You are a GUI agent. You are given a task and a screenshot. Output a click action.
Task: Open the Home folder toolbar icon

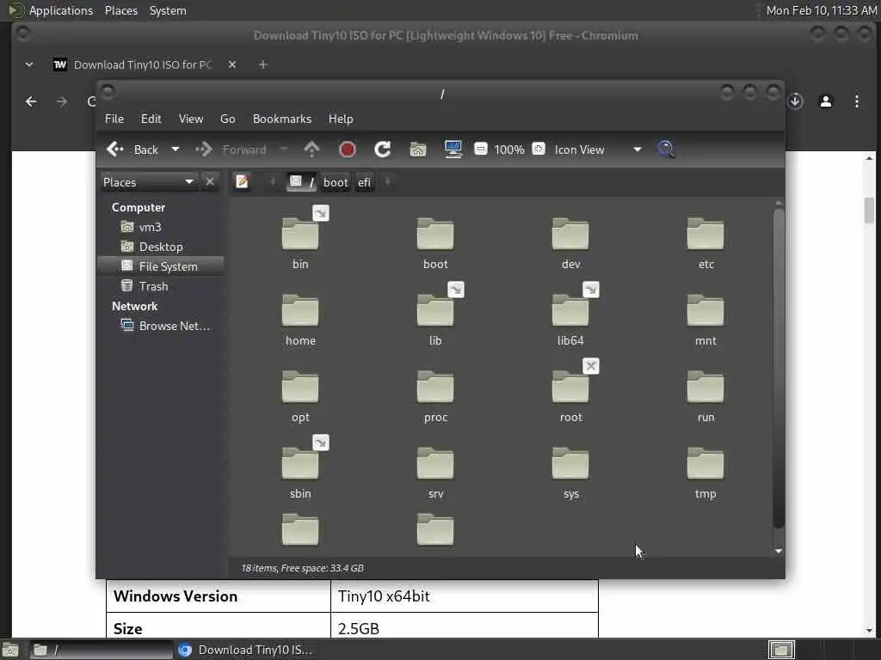point(418,150)
